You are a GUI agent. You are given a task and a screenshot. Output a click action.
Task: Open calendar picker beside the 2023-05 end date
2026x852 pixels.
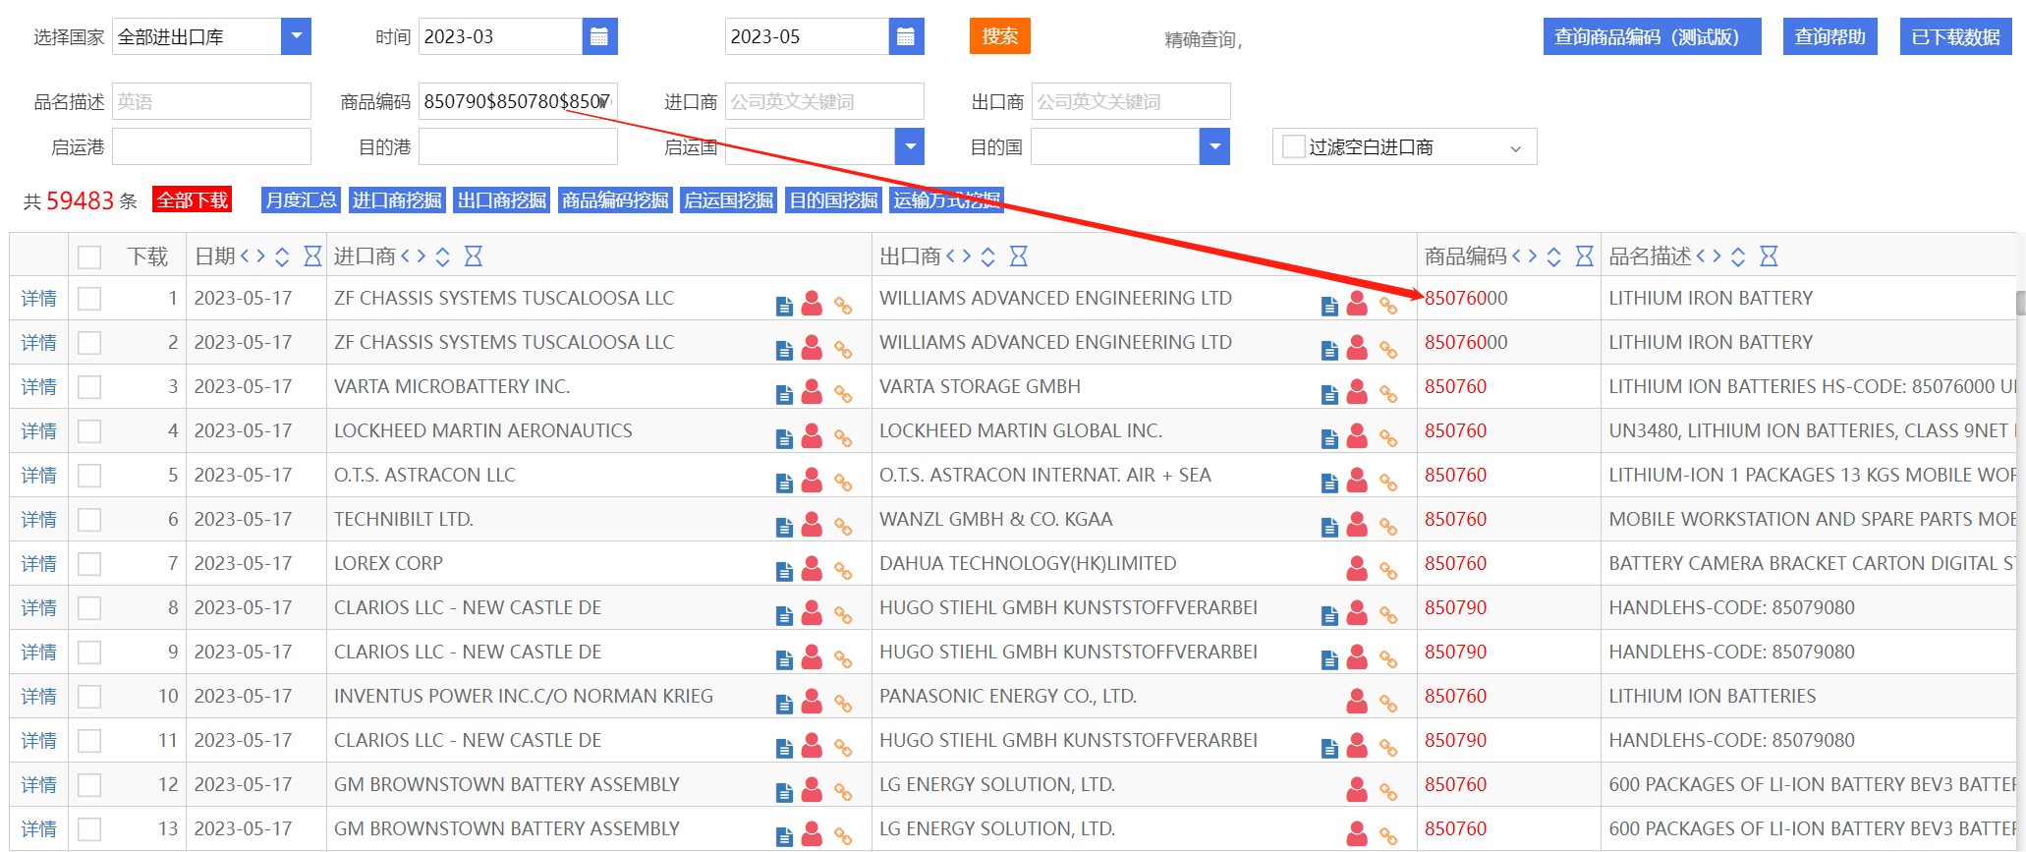[906, 37]
